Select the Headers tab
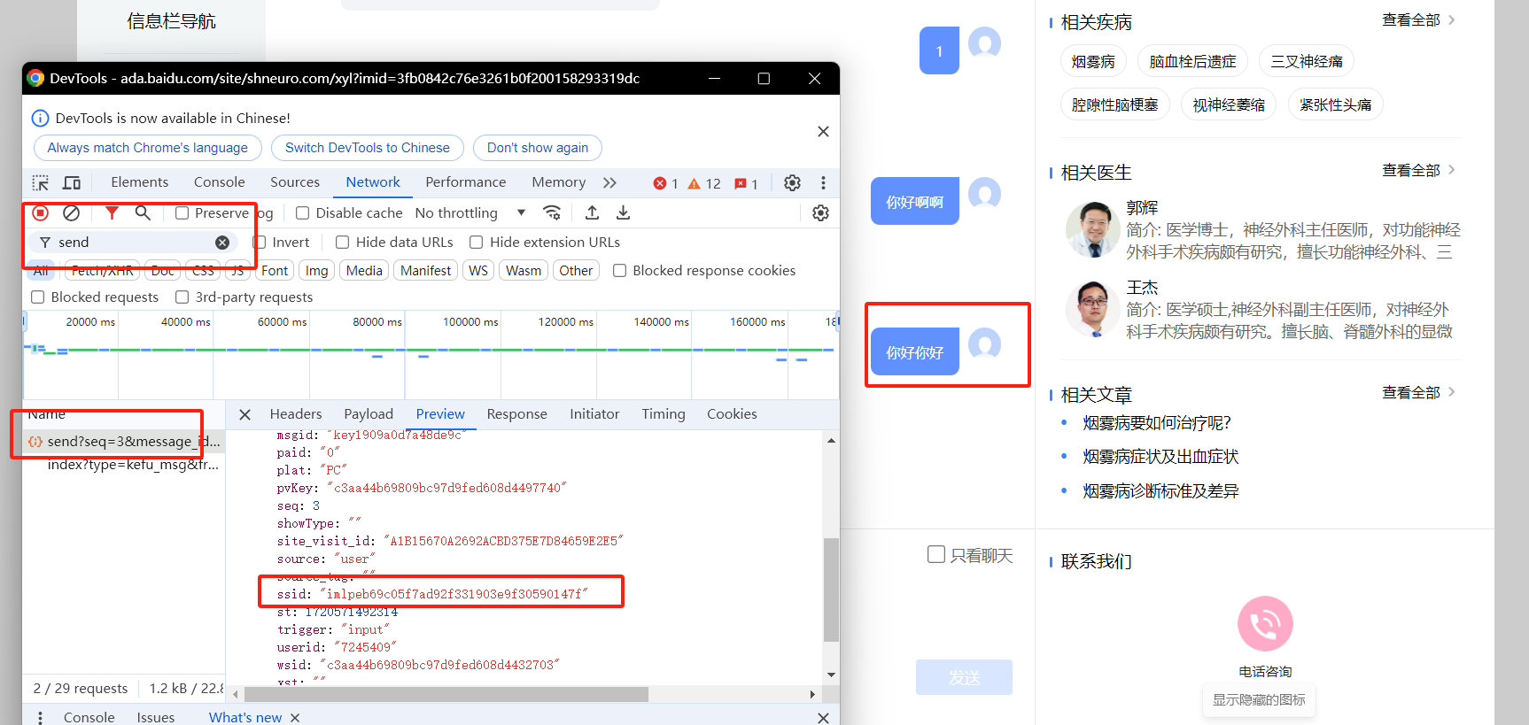Image resolution: width=1529 pixels, height=725 pixels. [296, 414]
